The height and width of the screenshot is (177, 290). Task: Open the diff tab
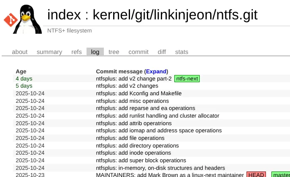162,52
